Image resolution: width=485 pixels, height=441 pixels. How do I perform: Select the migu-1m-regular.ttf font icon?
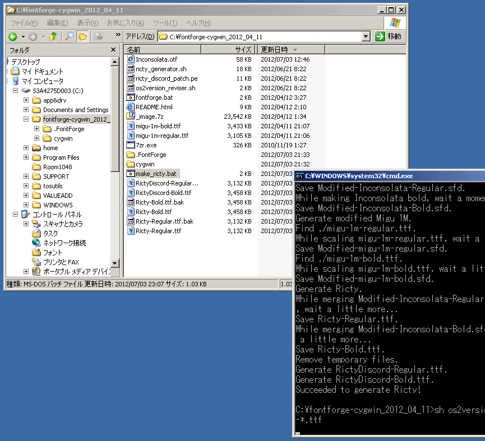pyautogui.click(x=131, y=136)
